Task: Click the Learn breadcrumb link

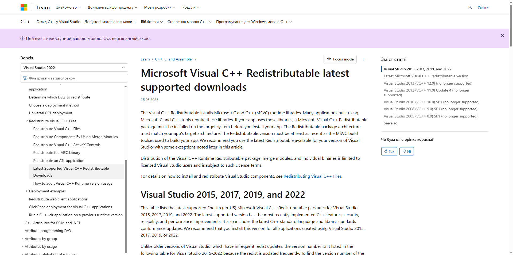Action: coord(145,59)
